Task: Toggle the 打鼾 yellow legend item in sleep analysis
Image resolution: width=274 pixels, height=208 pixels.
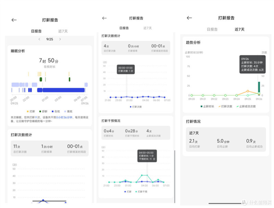Action: (31, 111)
